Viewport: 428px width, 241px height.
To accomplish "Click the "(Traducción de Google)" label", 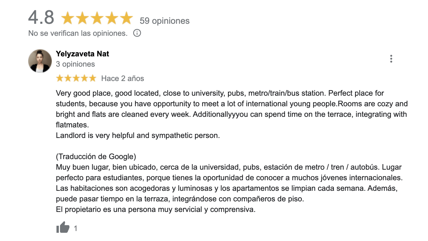I will pyautogui.click(x=96, y=156).
